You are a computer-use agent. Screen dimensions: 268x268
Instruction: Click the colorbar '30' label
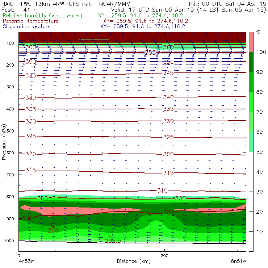point(260,192)
